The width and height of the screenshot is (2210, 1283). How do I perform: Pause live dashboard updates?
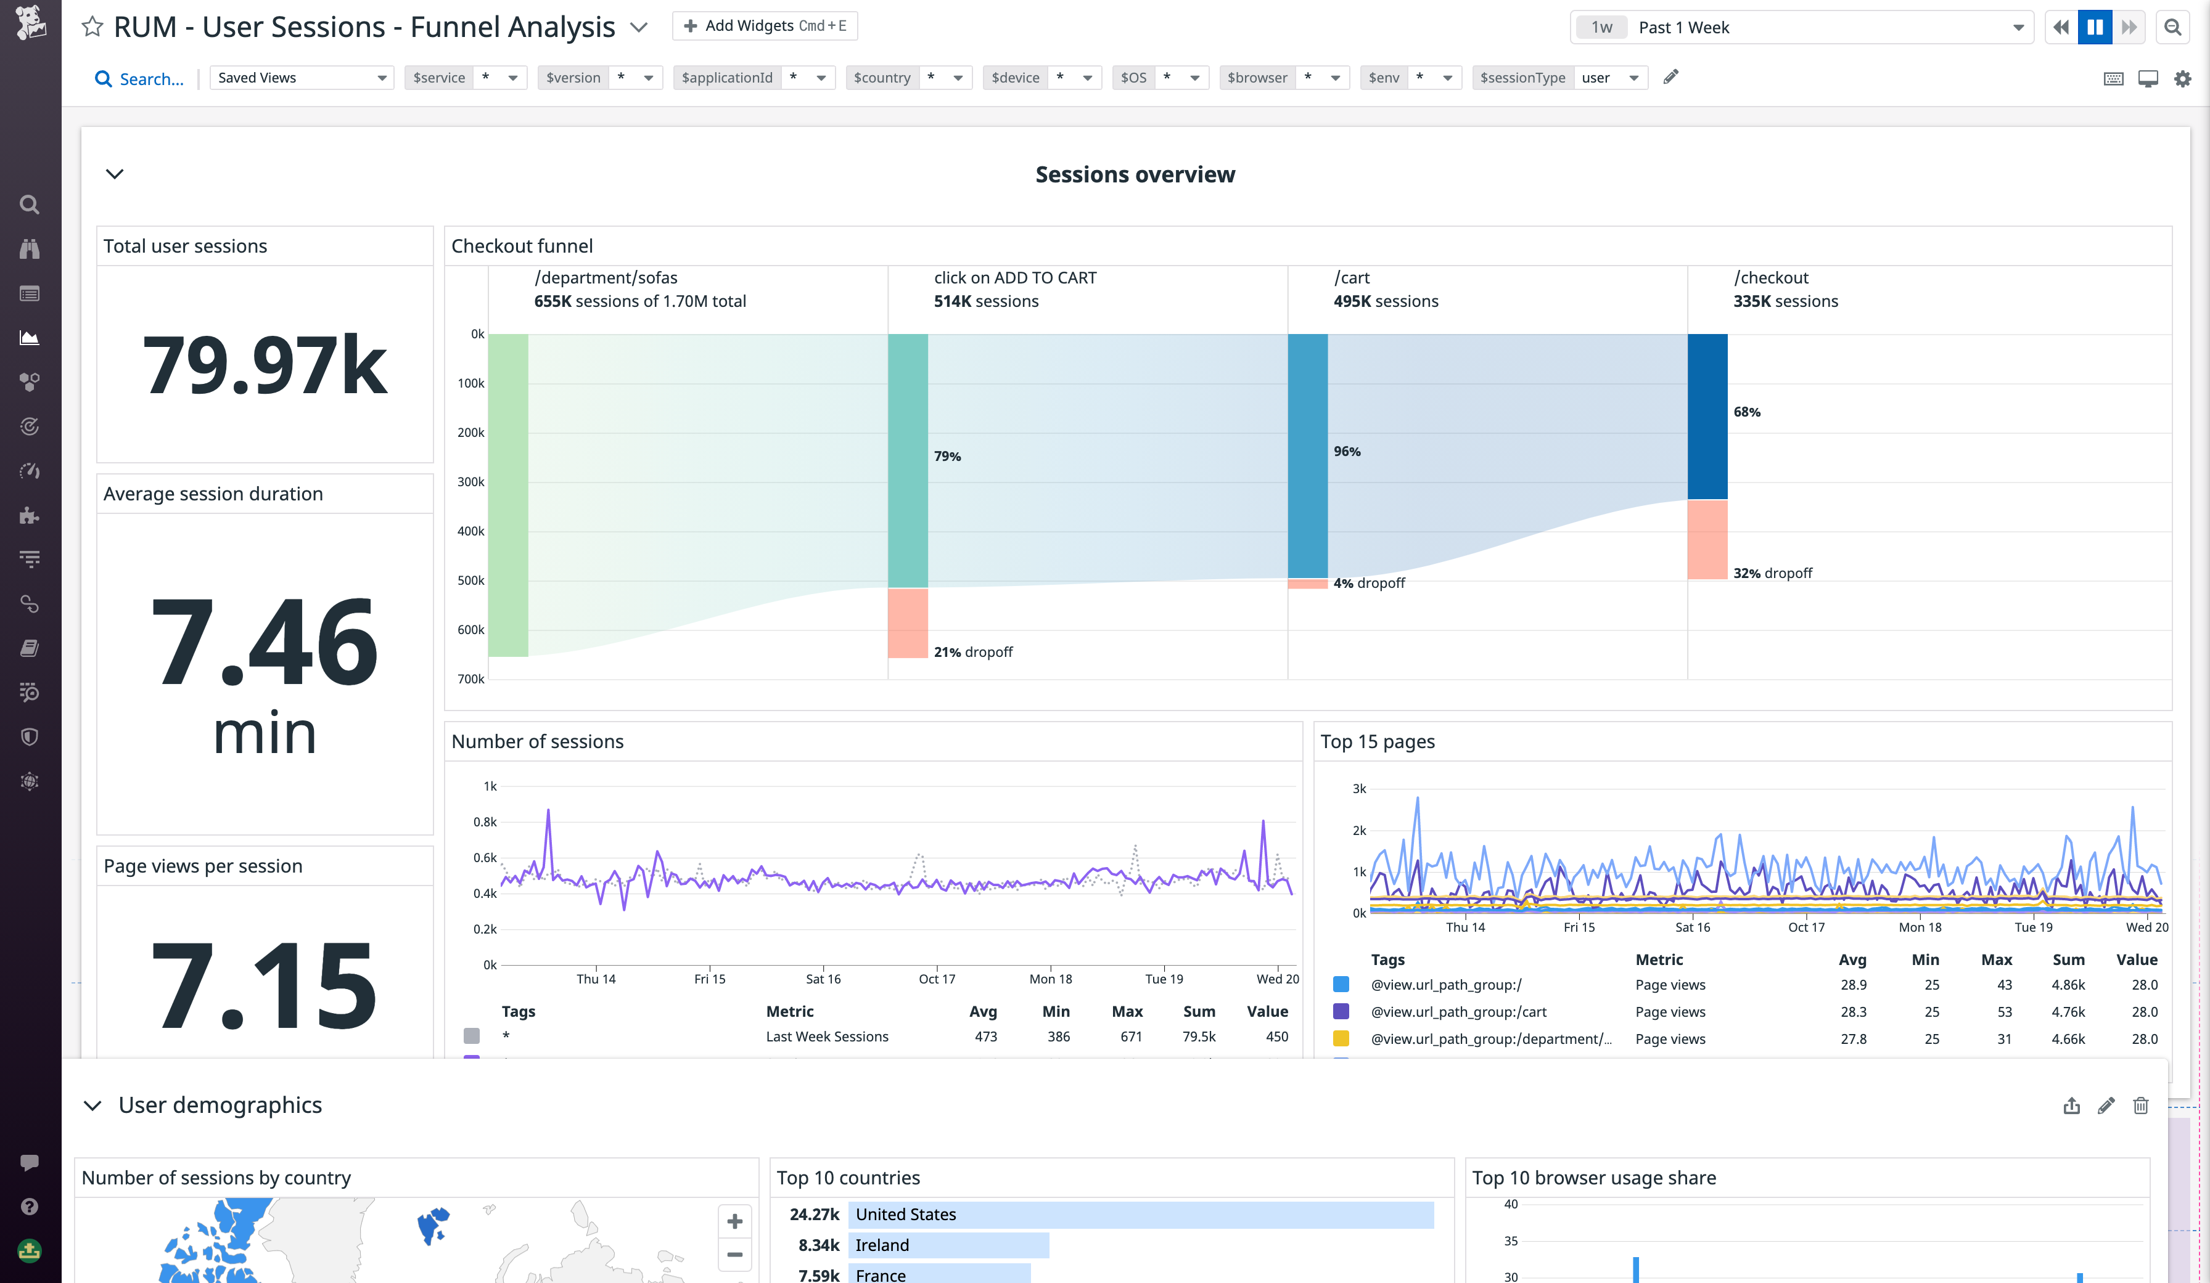[2095, 27]
